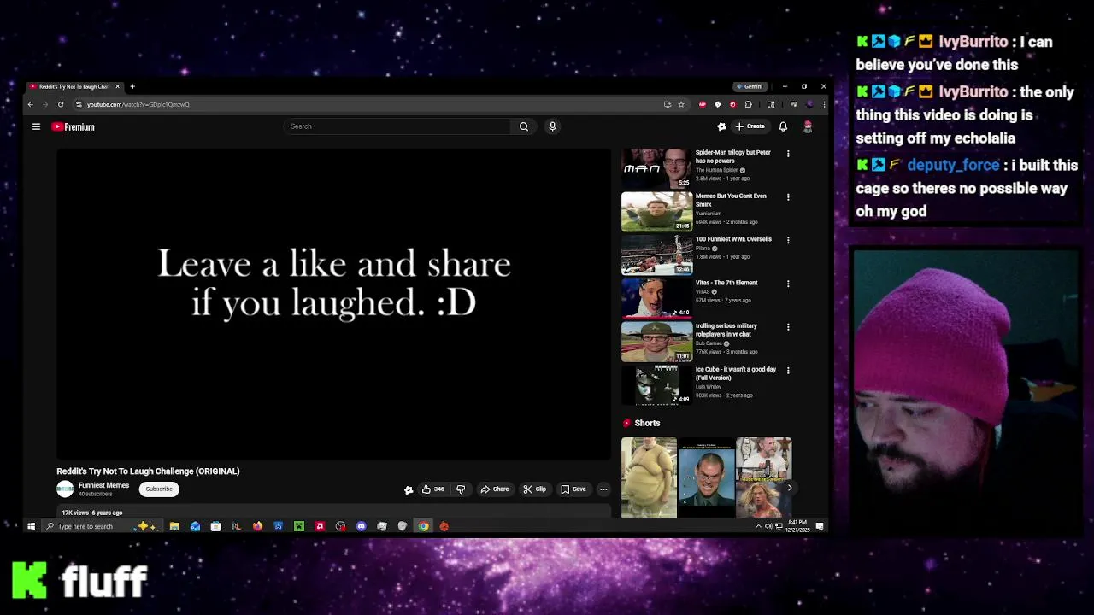The image size is (1094, 615).
Task: Open the first Short thumbnail in Shorts shelf
Action: (x=649, y=477)
